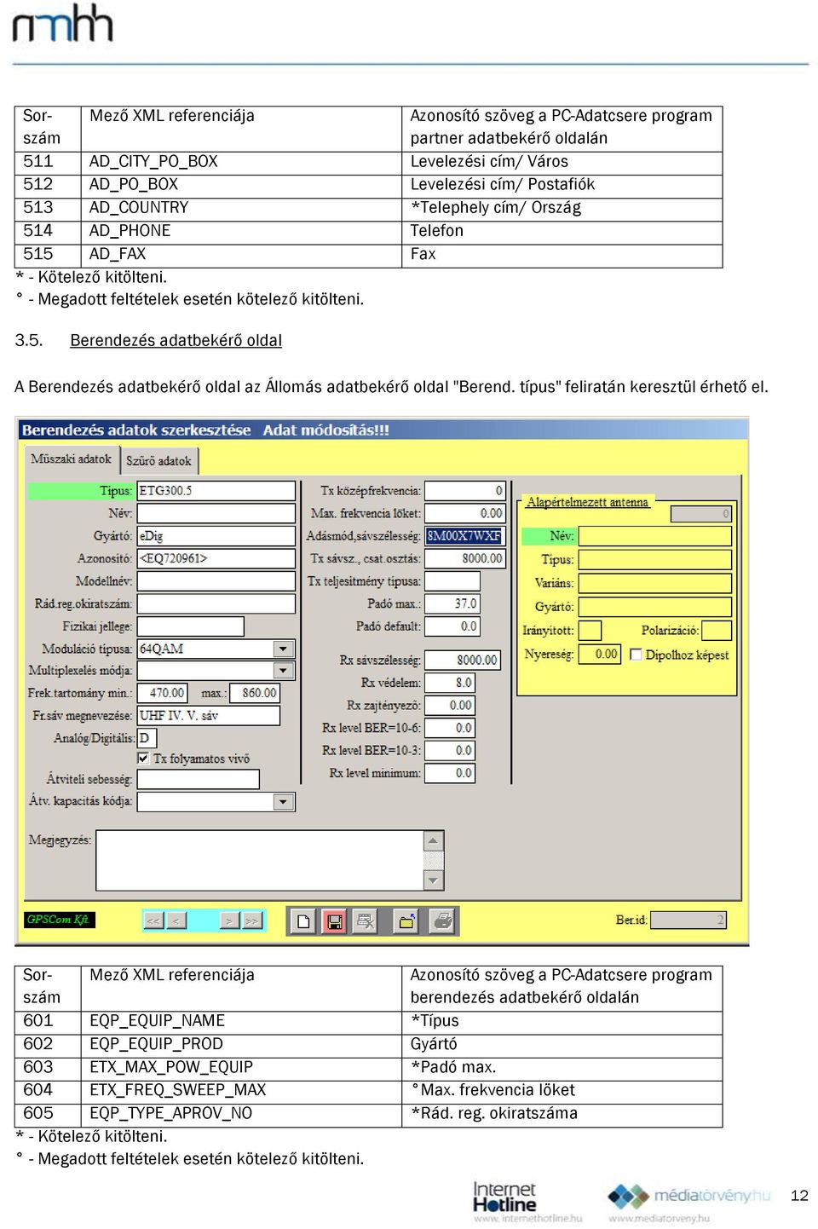Click the empty Név input field
The width and height of the screenshot is (818, 1229).
[216, 513]
